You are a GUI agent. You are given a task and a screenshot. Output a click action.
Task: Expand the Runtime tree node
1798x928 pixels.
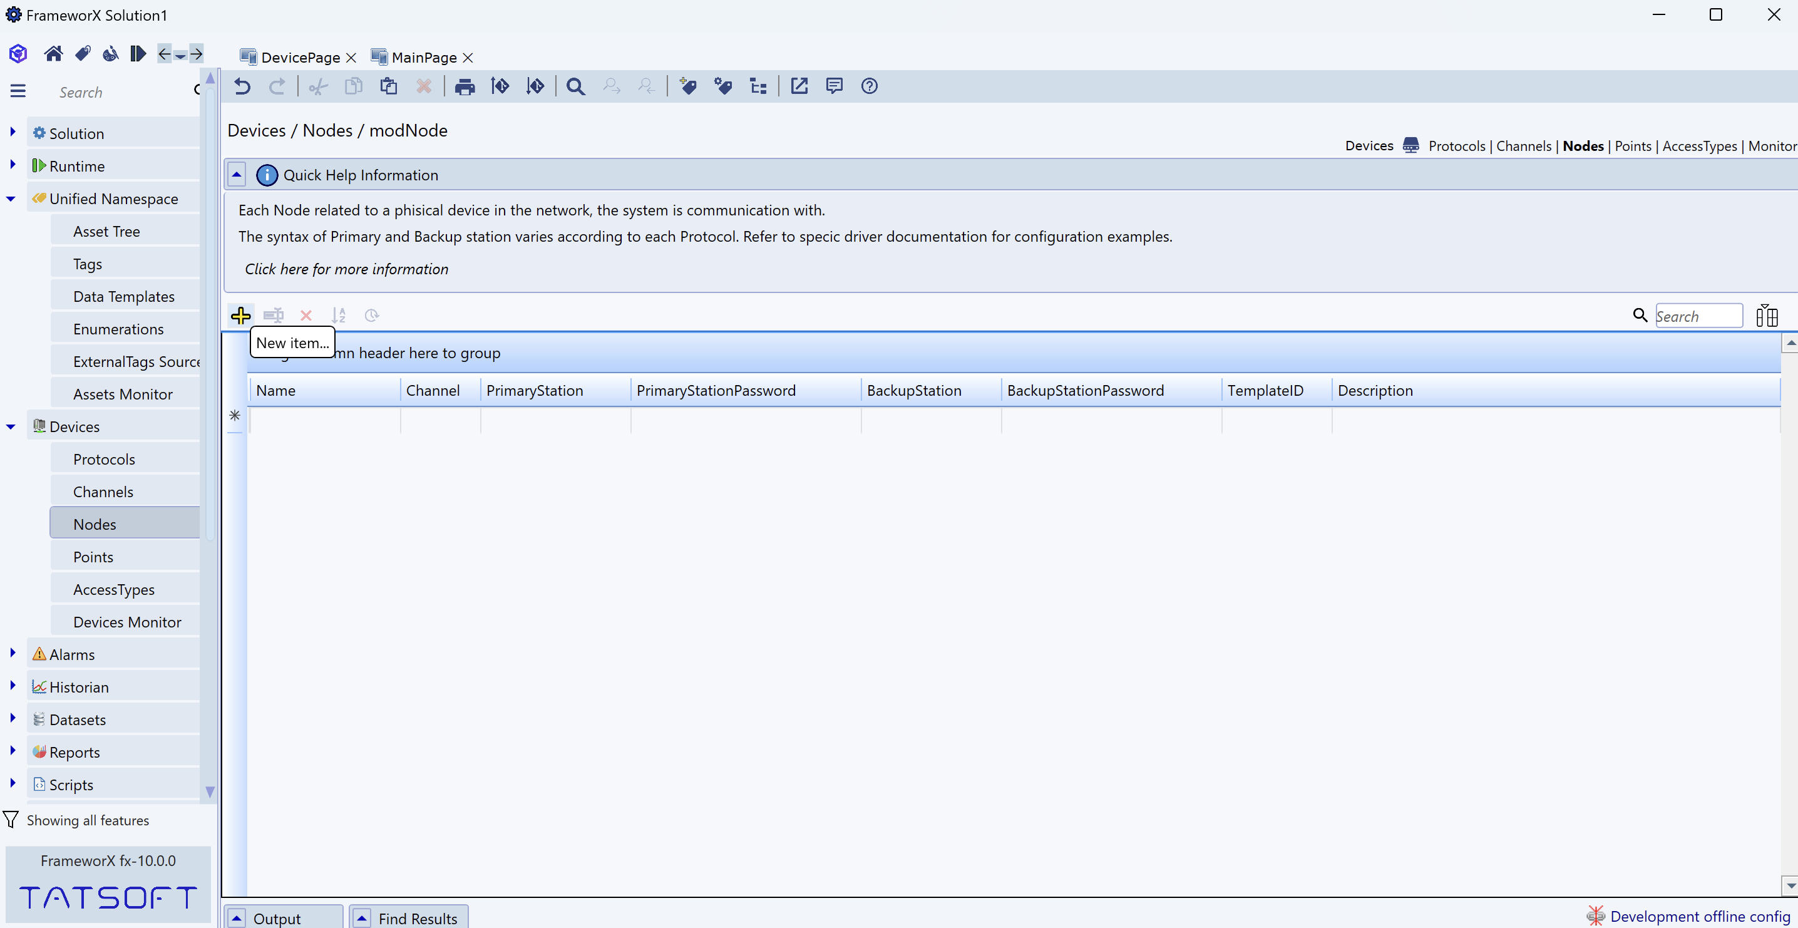[13, 165]
